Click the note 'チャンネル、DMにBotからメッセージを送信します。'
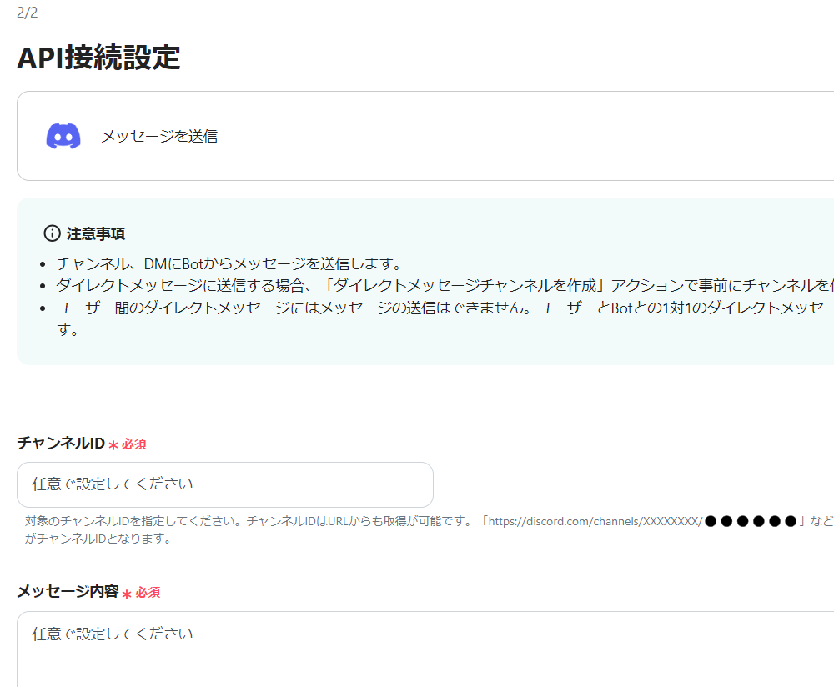 (229, 263)
